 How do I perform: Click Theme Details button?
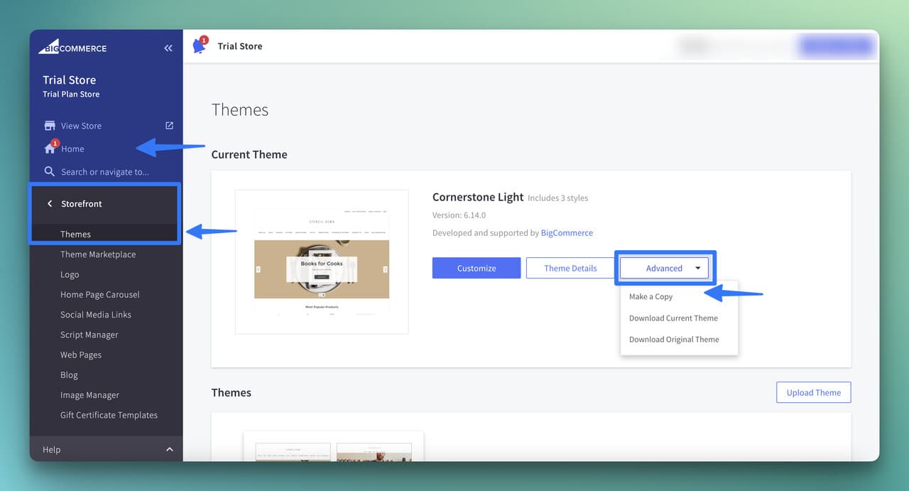pyautogui.click(x=570, y=268)
